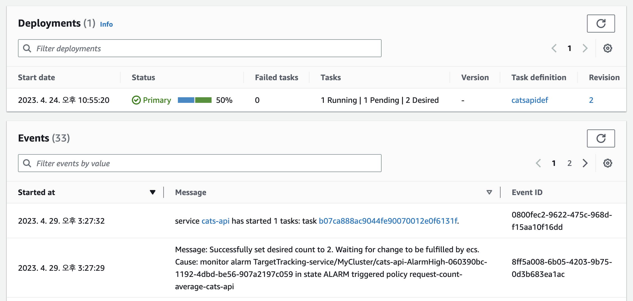Click the Primary status check icon
This screenshot has height=301, width=633.
pyautogui.click(x=136, y=100)
